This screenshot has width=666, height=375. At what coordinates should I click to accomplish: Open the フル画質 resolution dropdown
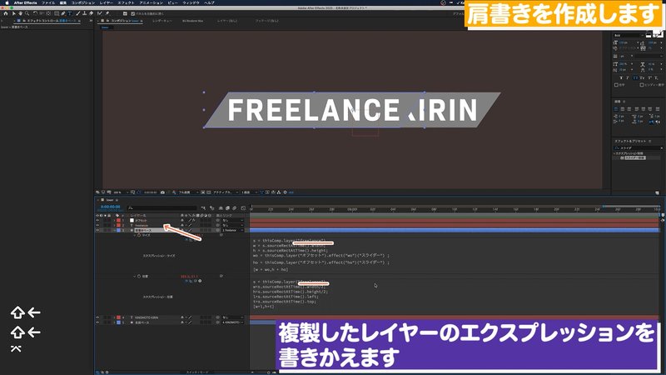point(188,192)
